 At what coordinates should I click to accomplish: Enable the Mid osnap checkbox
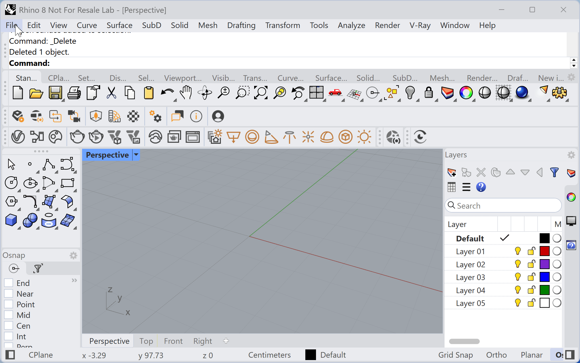[9, 315]
